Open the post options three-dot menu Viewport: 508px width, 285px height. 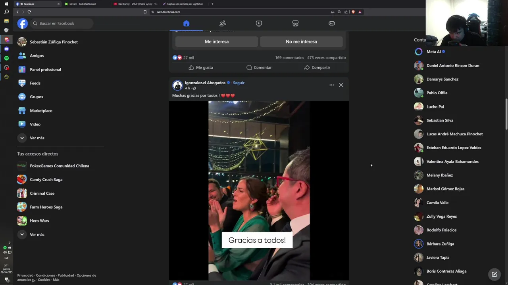(x=331, y=85)
